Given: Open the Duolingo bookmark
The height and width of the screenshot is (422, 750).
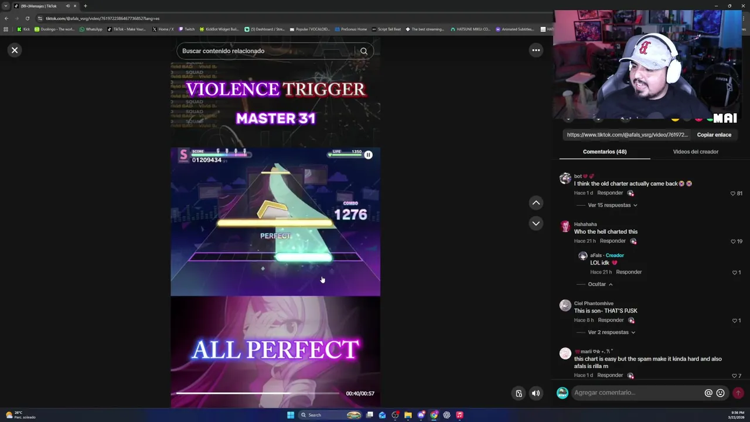Looking at the screenshot, I should pos(54,29).
